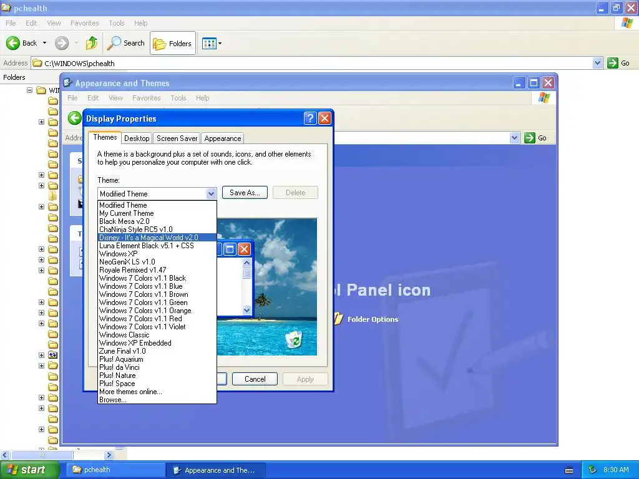Choose Modified Theme in the theme list

click(157, 205)
